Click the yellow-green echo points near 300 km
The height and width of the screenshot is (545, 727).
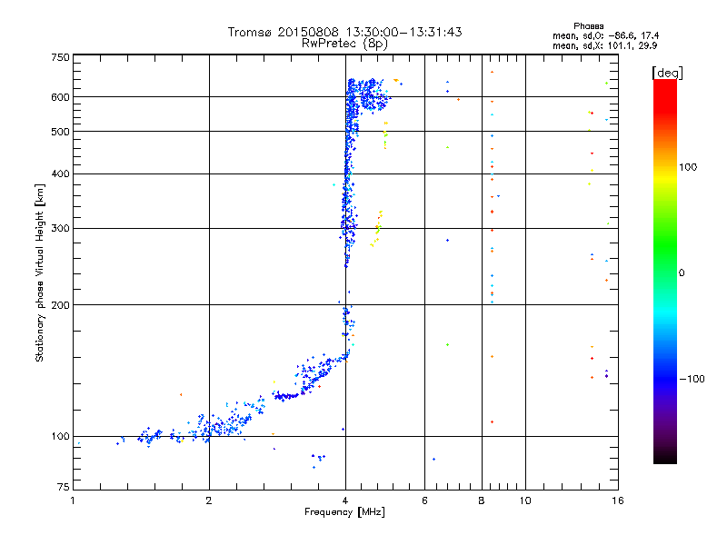376,229
